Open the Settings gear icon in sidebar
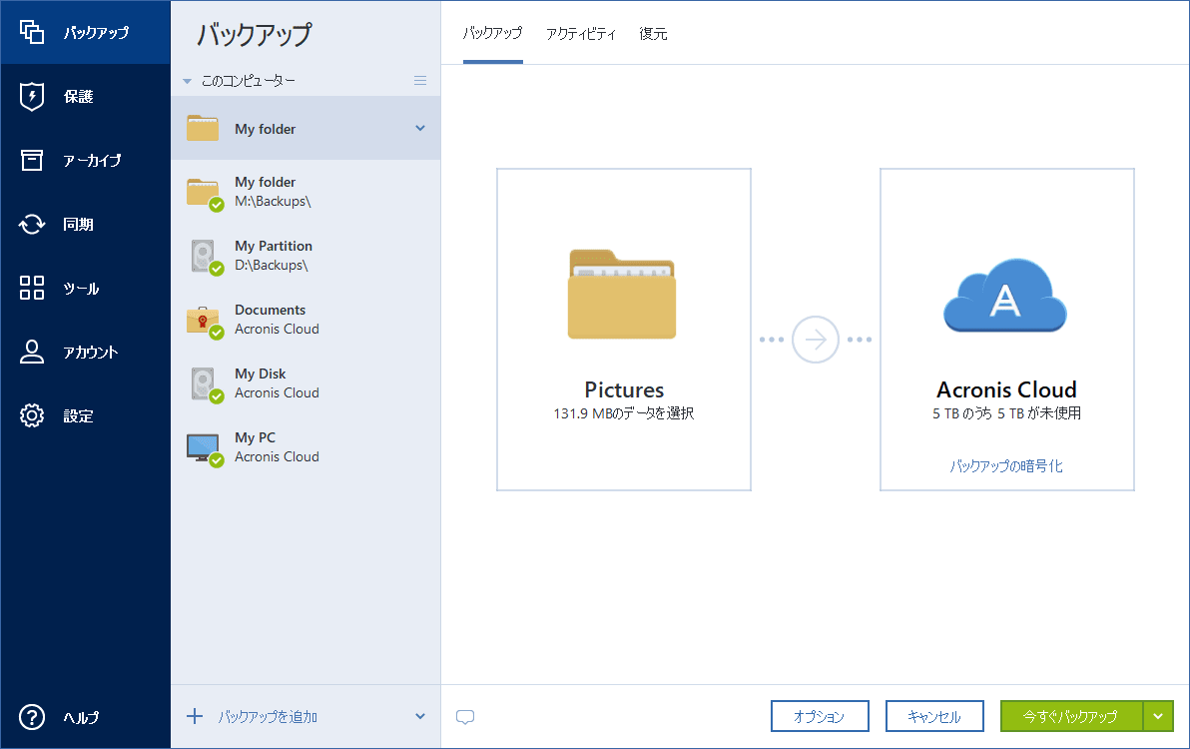The width and height of the screenshot is (1190, 749). point(32,416)
